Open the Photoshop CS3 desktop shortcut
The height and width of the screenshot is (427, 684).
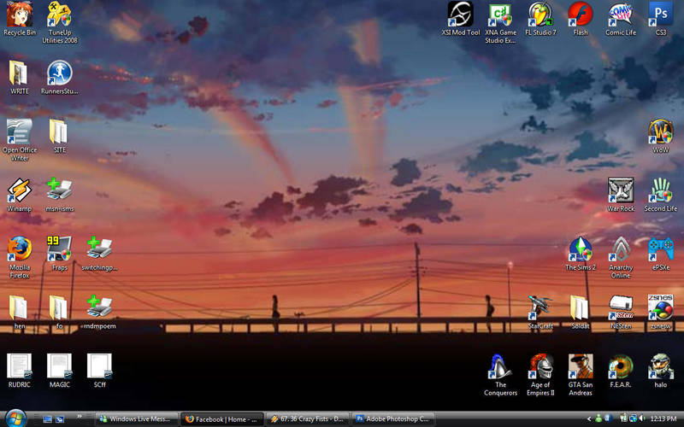(661, 19)
